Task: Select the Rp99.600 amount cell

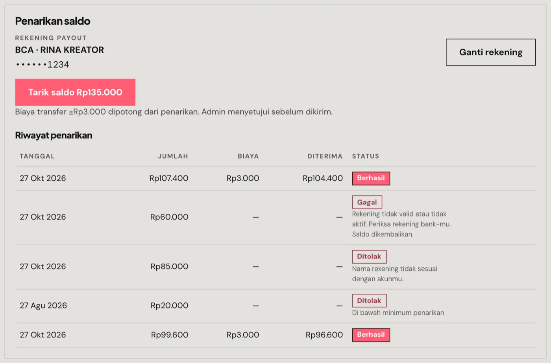Action: (170, 335)
